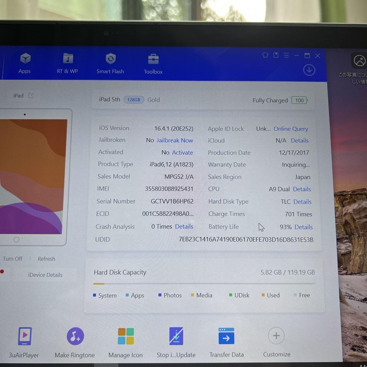
Task: Click the Photos legend color square
Action: [160, 295]
